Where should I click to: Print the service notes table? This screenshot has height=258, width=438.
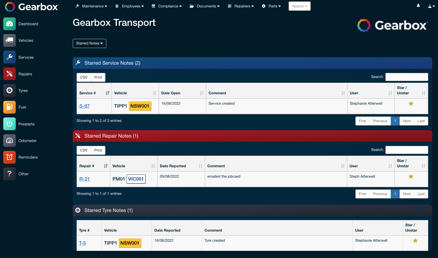click(x=98, y=77)
